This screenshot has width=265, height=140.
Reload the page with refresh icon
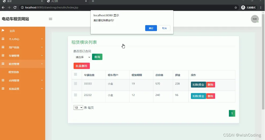[x=15, y=7]
